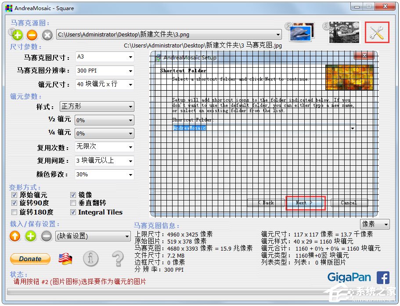This screenshot has width=400, height=306.
Task: Click the green add source image icon
Action: [x=17, y=35]
